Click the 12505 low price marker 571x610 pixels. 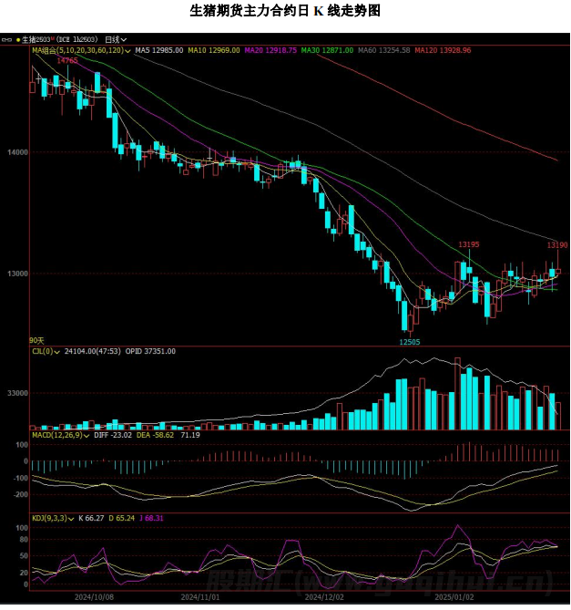[x=409, y=342]
